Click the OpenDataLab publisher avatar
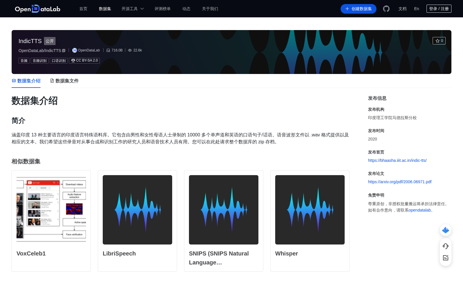The image size is (463, 289). (x=74, y=50)
